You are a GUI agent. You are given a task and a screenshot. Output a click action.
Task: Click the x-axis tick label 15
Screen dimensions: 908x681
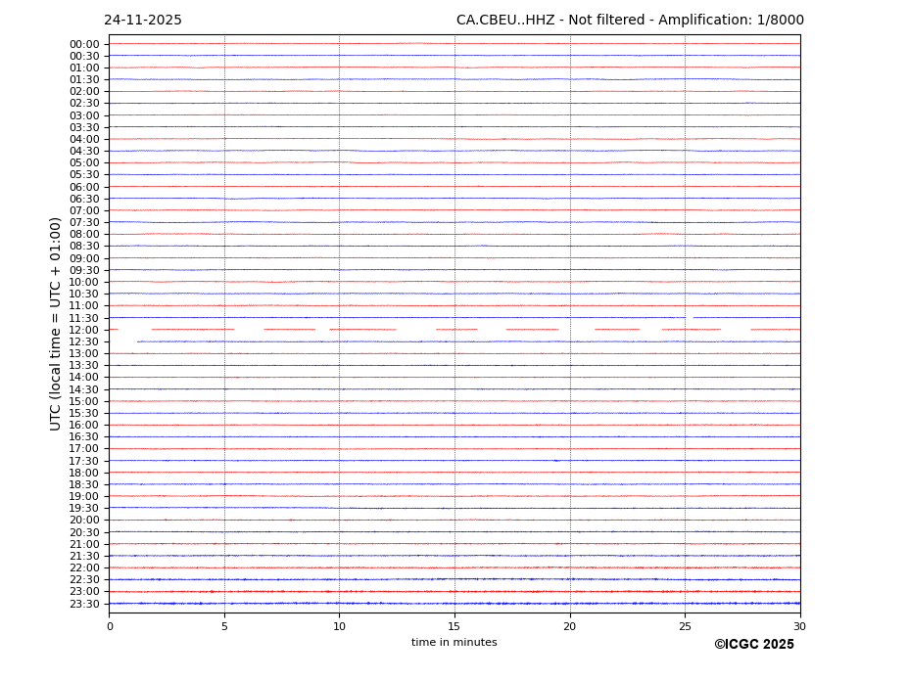[x=454, y=626]
